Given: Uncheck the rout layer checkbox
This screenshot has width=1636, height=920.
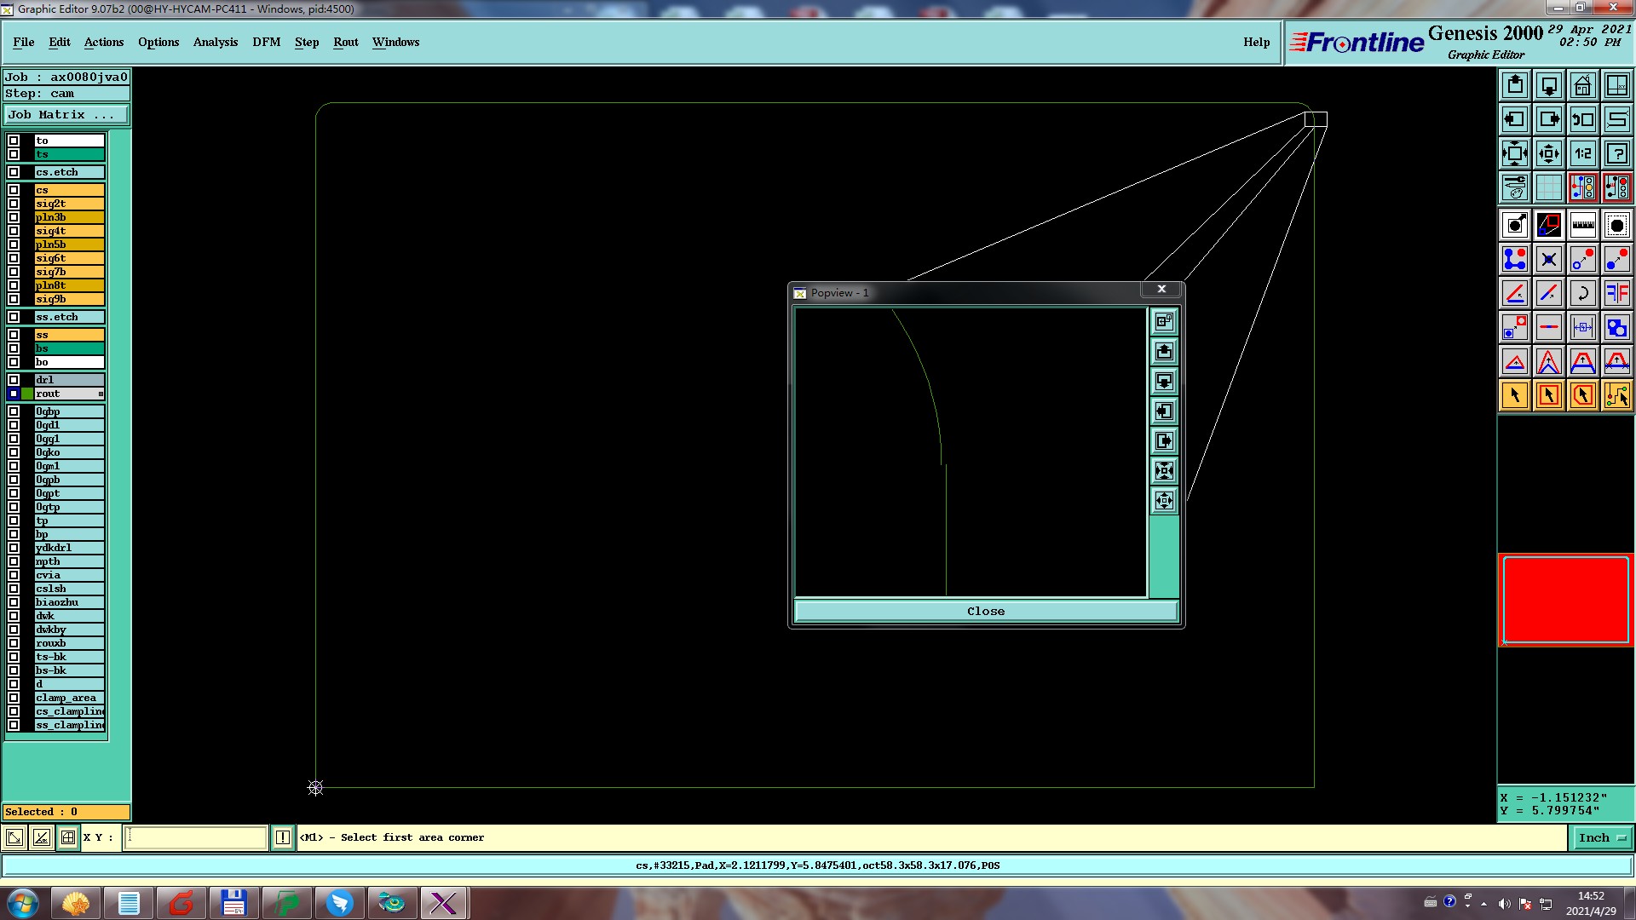Looking at the screenshot, I should pos(14,394).
